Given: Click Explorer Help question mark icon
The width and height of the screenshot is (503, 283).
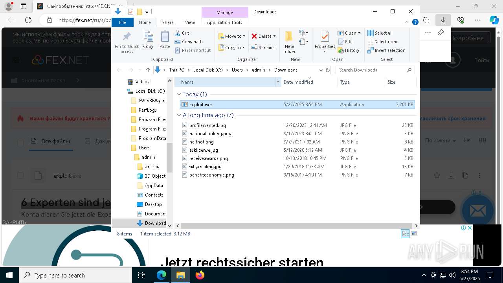Looking at the screenshot, I should [x=415, y=22].
